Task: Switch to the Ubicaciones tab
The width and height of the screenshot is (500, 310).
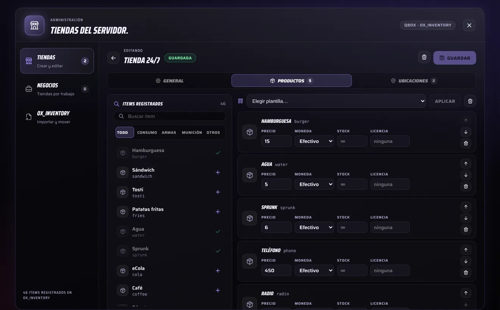Action: point(414,81)
